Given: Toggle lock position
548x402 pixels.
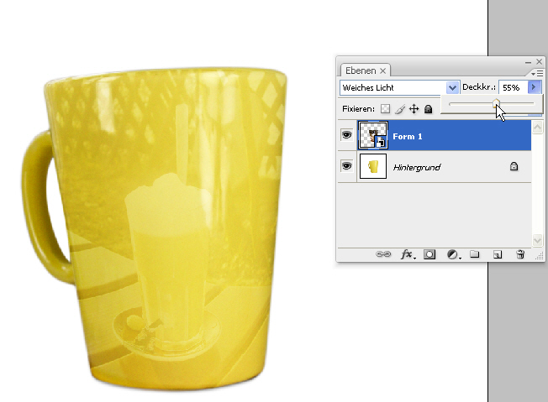Looking at the screenshot, I should [x=414, y=109].
